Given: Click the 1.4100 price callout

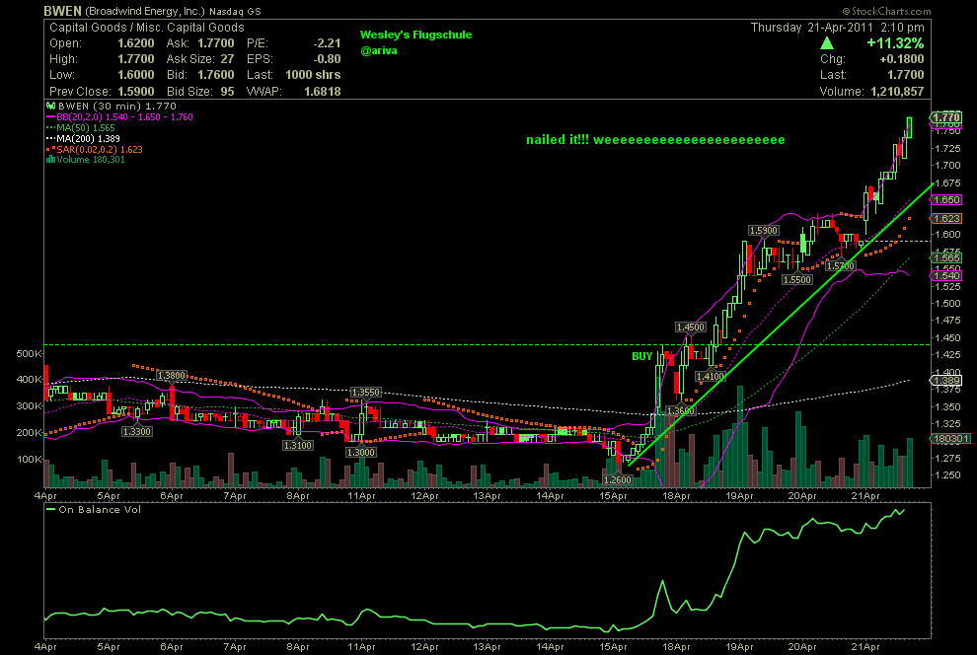Looking at the screenshot, I should (x=711, y=376).
